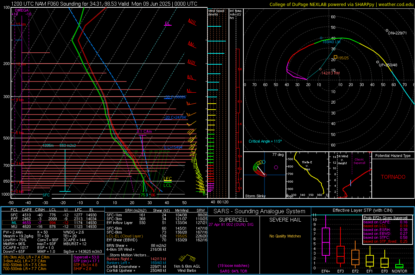This screenshot has width=415, height=275.
Task: Click 'based on CAPE: 0.16' probability
Action: (385, 222)
